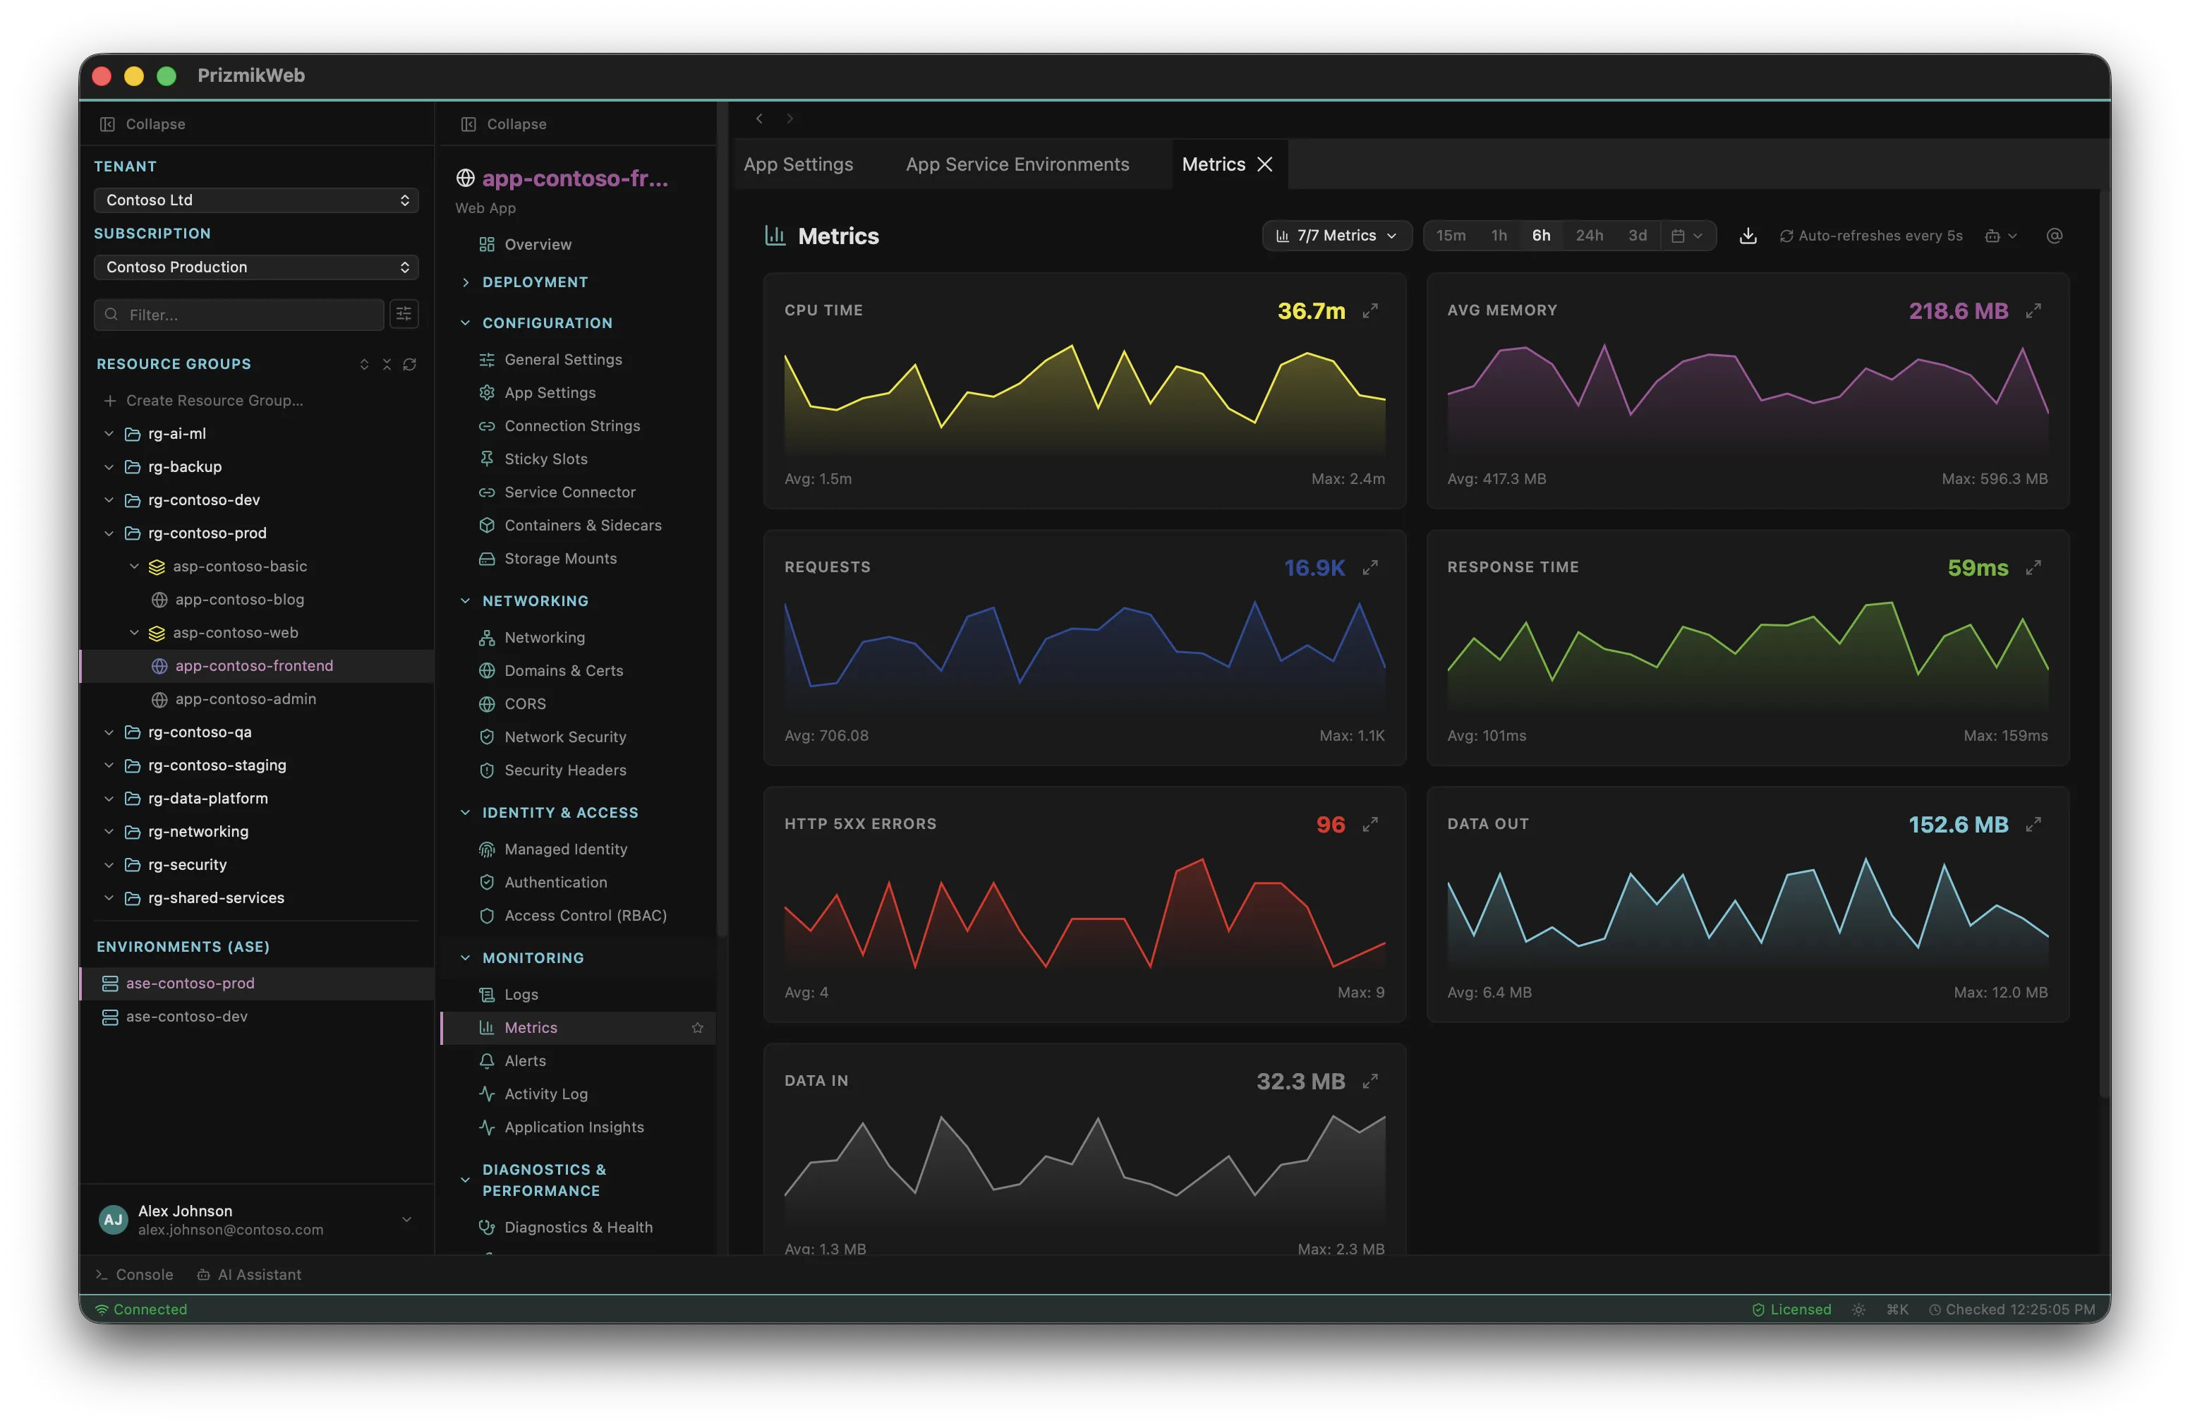Expand the CPU Time chart fullscreen
Screen dimensions: 2190x1428
[1370, 311]
